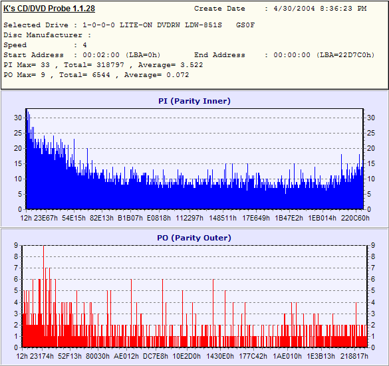Click the Disc Manufacturer label
Viewport: 389px width, 366px height.
pyautogui.click(x=43, y=35)
